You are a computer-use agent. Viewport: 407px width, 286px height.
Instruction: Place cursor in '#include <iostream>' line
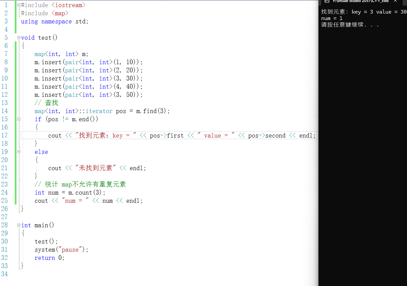(53, 5)
